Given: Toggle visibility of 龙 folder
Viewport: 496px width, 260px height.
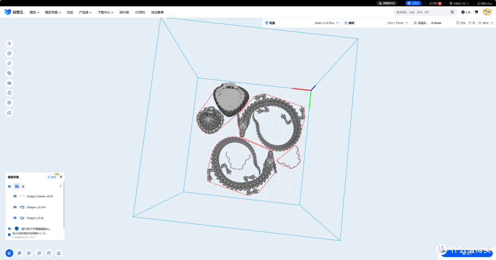Looking at the screenshot, I should 9,186.
